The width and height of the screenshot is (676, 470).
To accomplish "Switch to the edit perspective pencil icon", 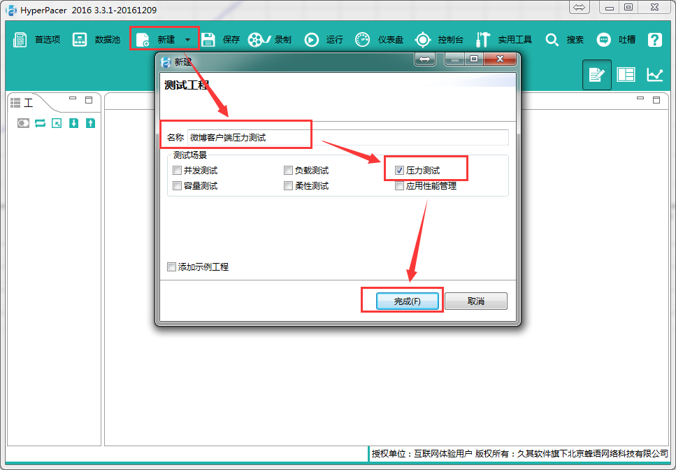I will [x=597, y=75].
